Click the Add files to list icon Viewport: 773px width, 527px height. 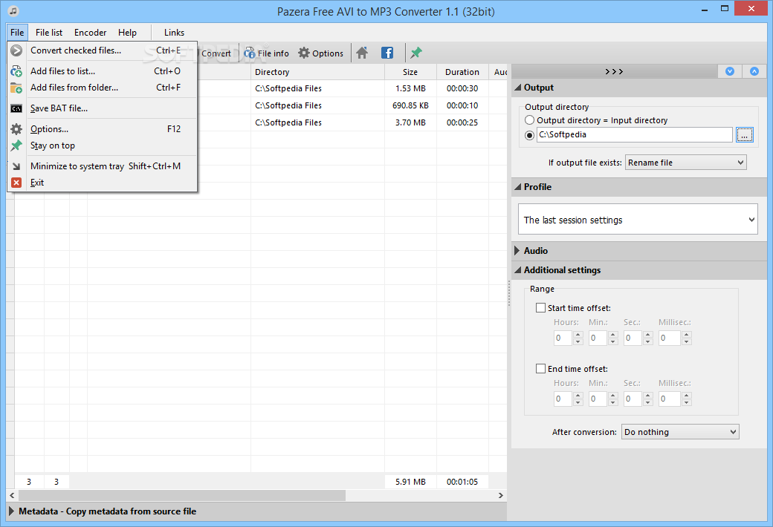coord(16,71)
